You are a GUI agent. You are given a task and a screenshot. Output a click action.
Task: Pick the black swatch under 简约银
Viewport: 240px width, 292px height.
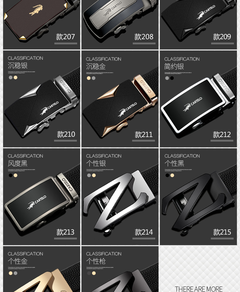tap(172, 78)
